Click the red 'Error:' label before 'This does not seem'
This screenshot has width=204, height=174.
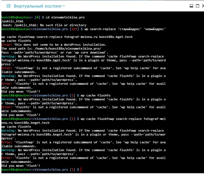point(7,45)
